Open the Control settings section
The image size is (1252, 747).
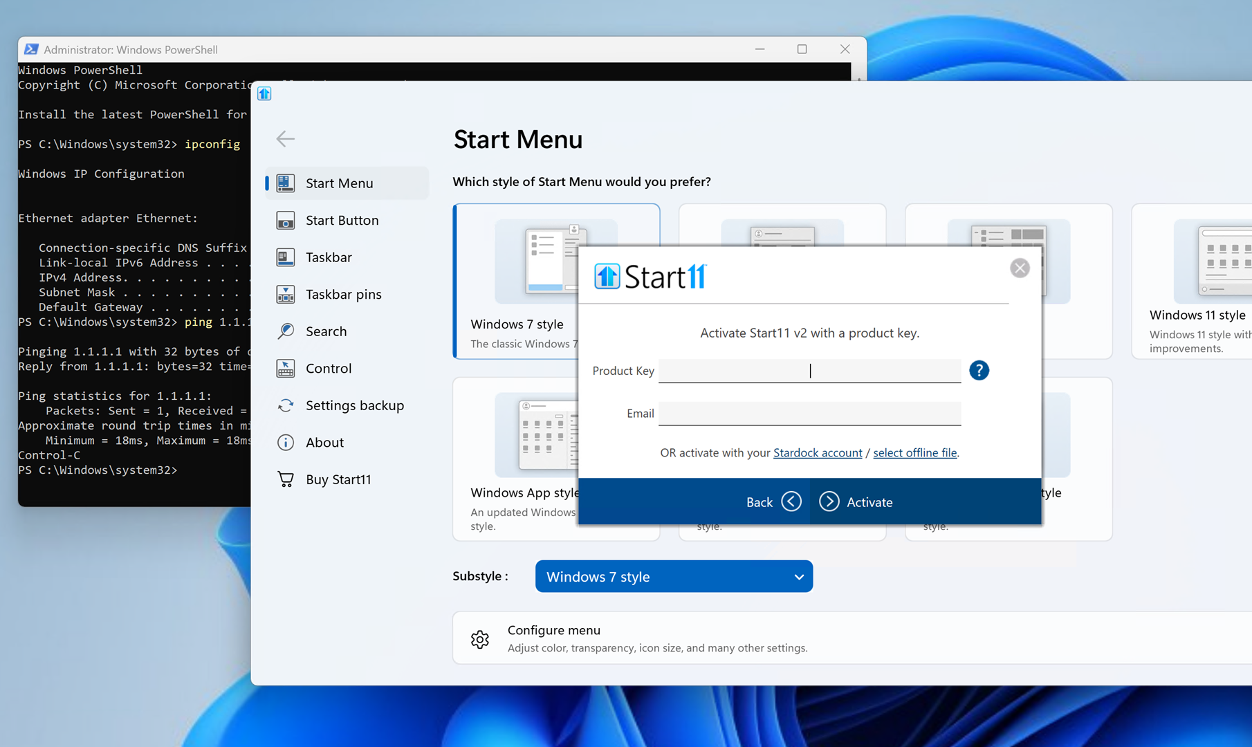[x=329, y=369]
